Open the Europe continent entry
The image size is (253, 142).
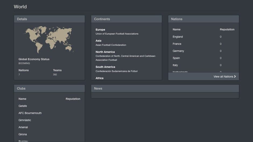(100, 30)
